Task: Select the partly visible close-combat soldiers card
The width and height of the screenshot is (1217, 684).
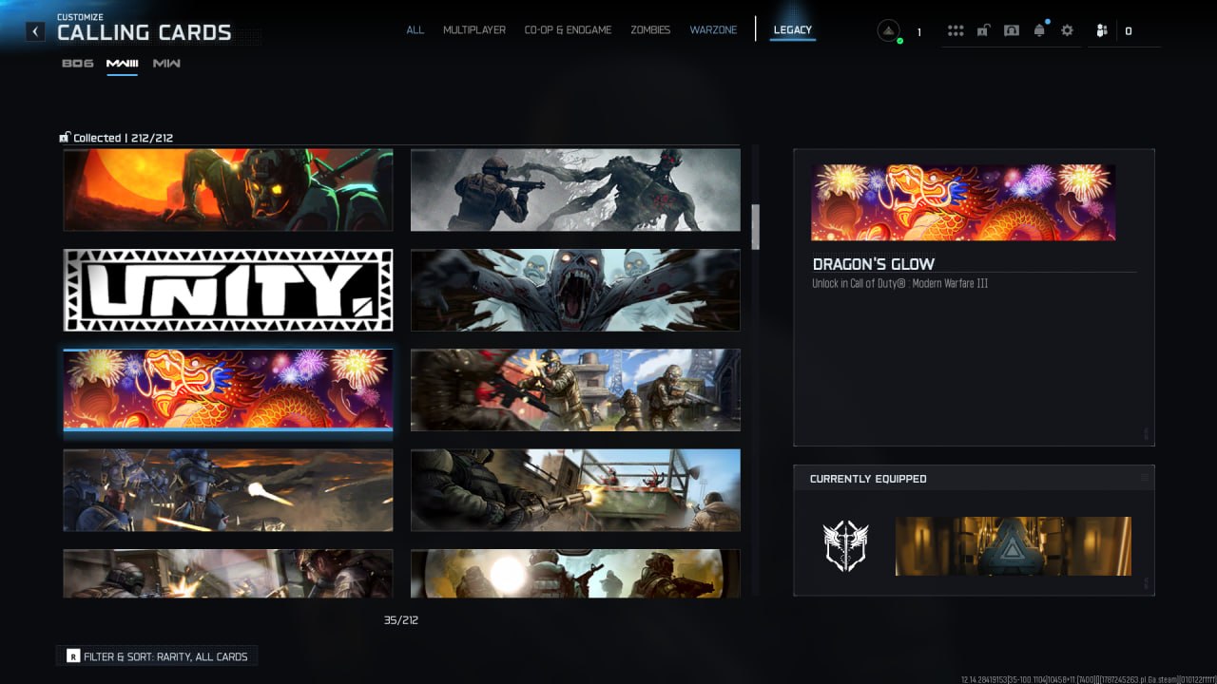Action: (228, 573)
